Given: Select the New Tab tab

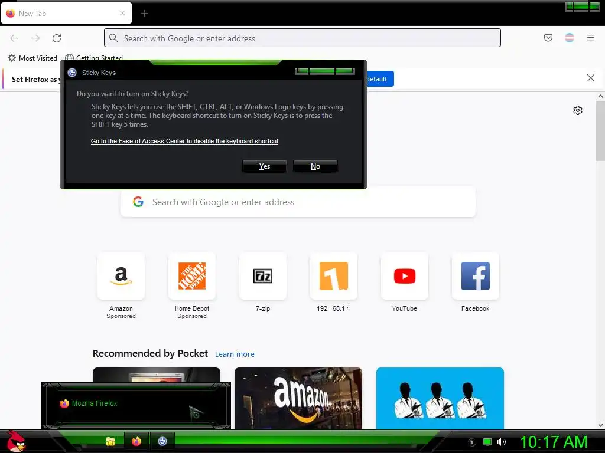Looking at the screenshot, I should [x=66, y=13].
